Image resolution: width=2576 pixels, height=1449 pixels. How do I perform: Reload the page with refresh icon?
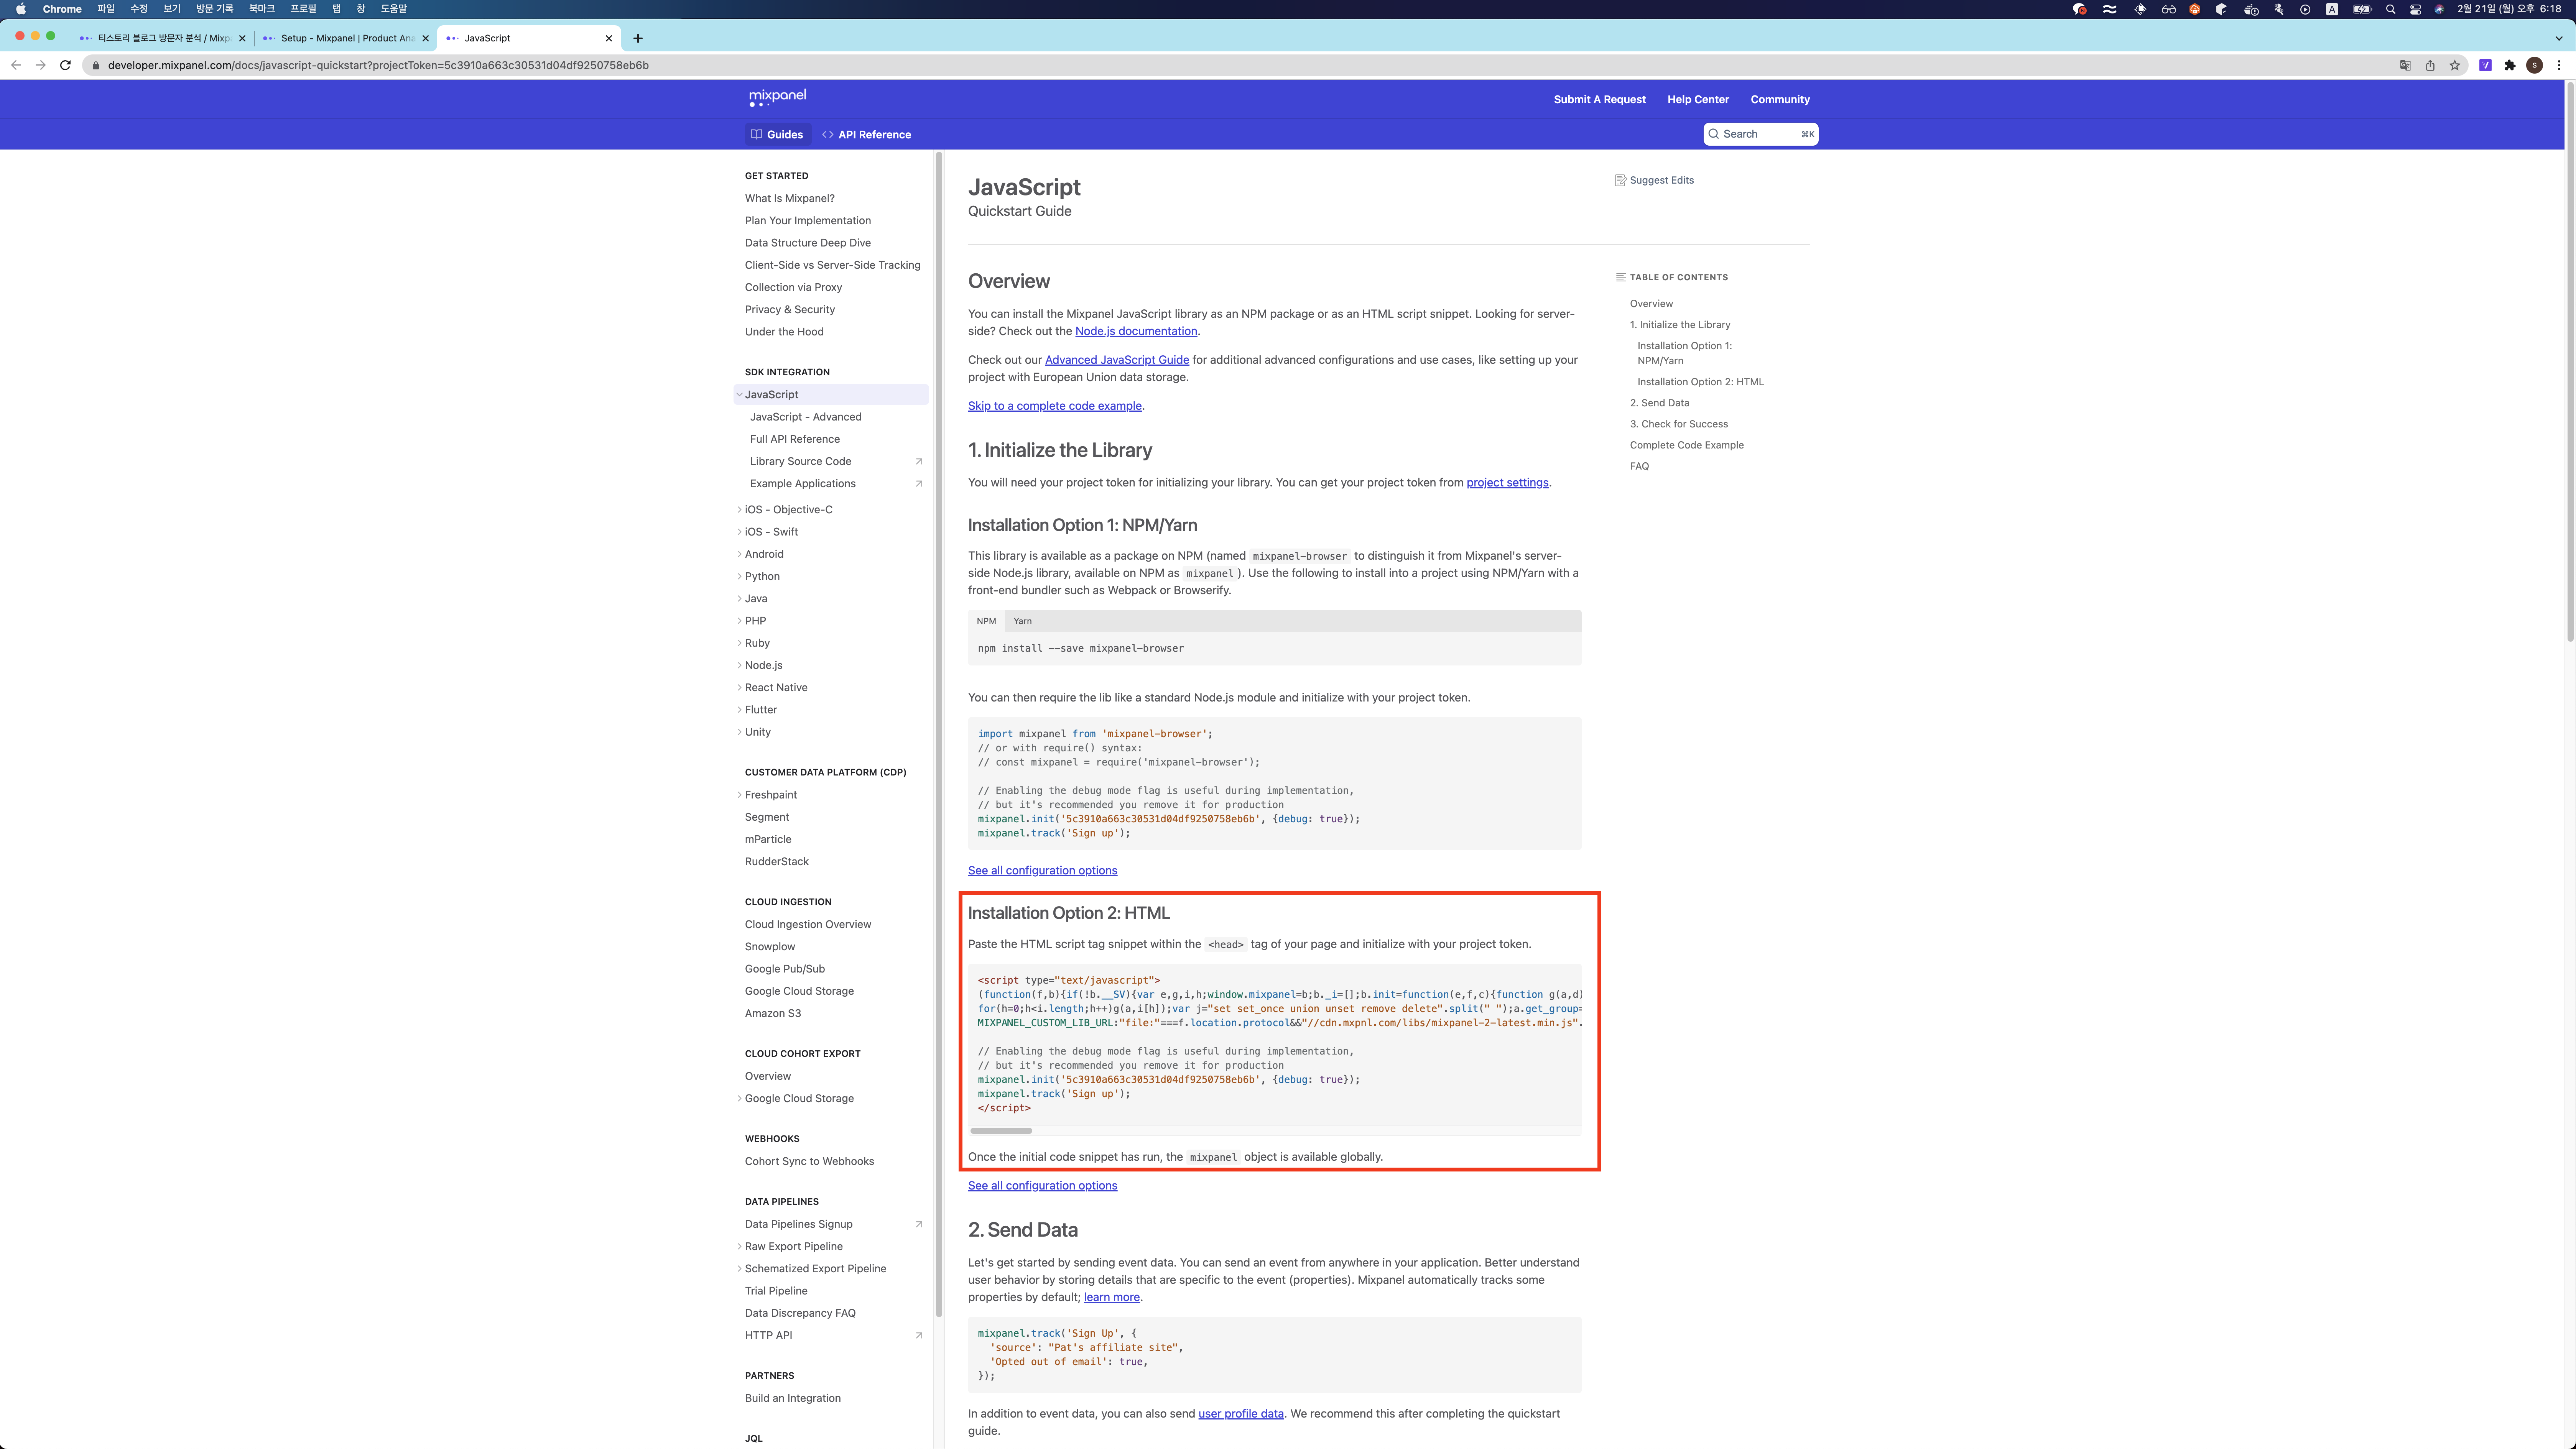click(x=65, y=65)
